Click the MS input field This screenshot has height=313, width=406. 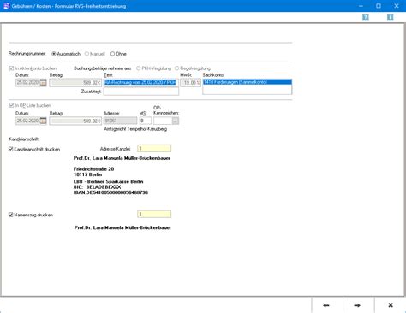click(x=146, y=121)
